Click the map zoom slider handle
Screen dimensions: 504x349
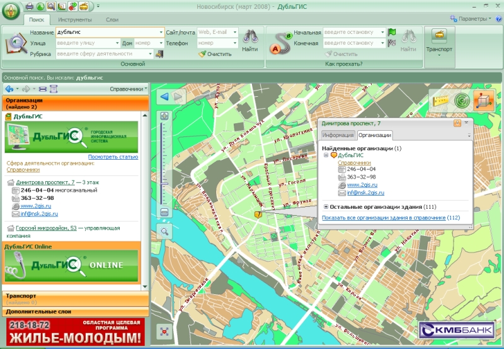point(164,184)
